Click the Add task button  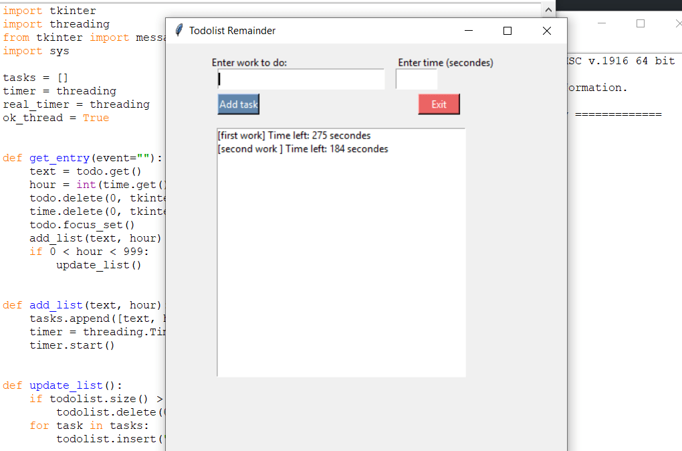pyautogui.click(x=238, y=104)
